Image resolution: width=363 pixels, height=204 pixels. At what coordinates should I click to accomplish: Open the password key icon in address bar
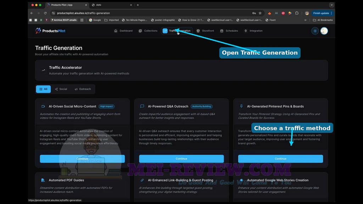coord(254,13)
